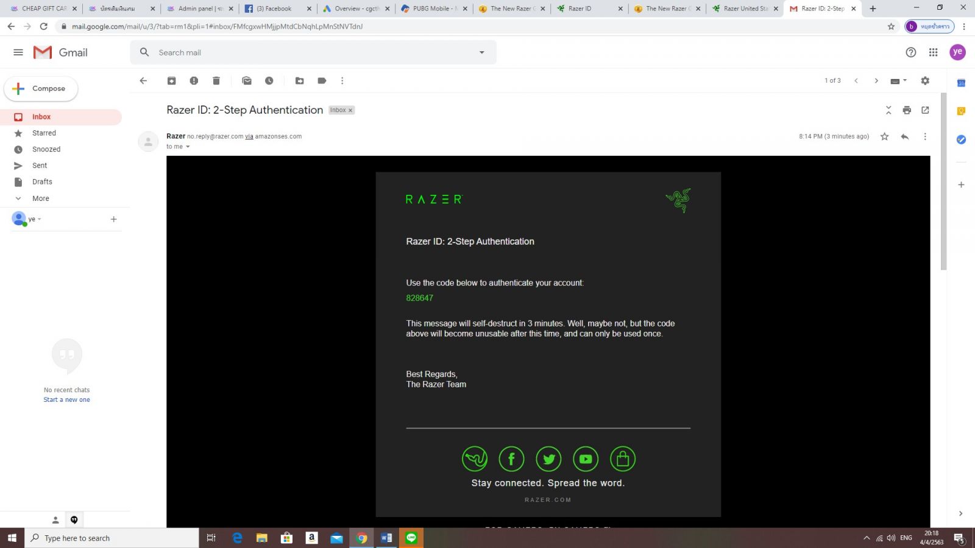The width and height of the screenshot is (975, 548).
Task: Switch to the Facebook browser tab
Action: pos(277,9)
